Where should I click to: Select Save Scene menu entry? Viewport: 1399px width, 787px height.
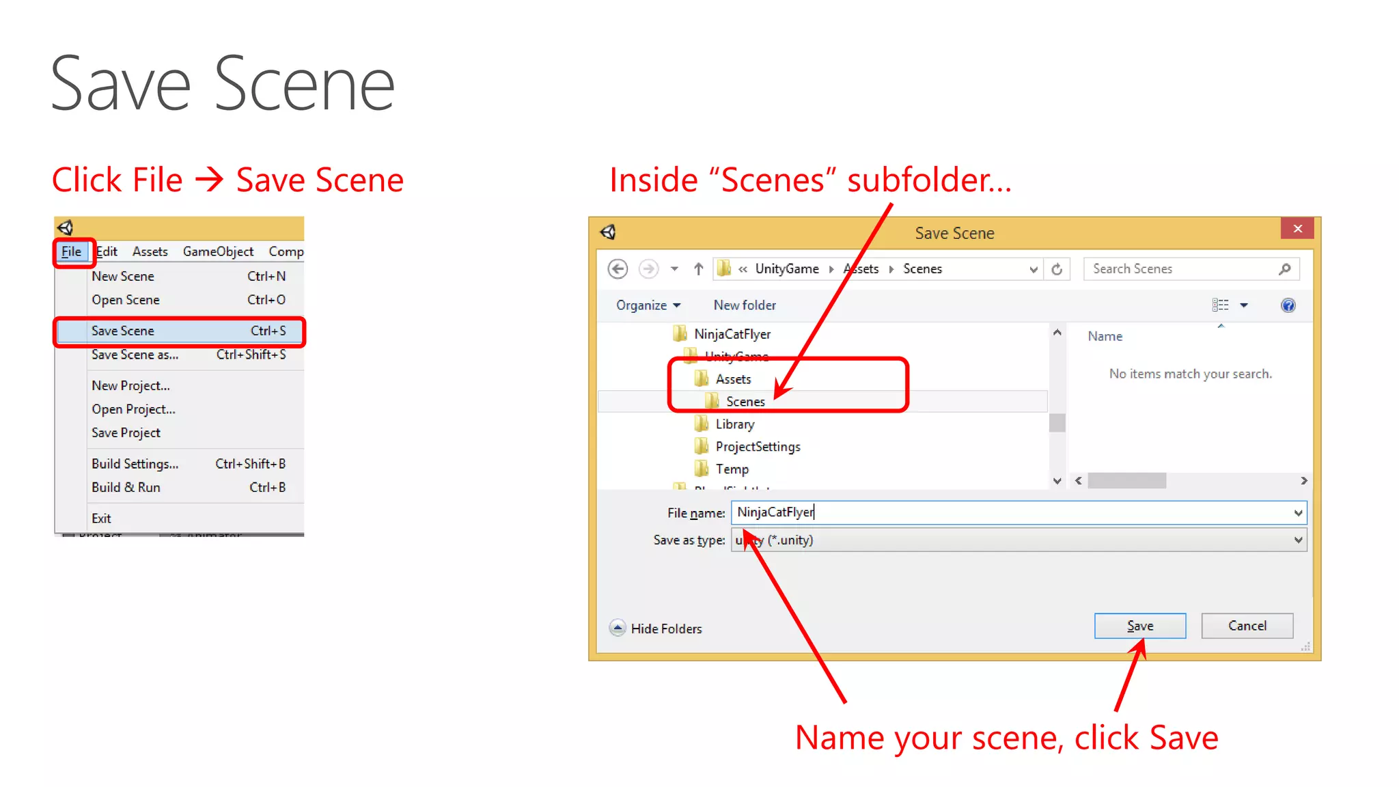click(180, 331)
